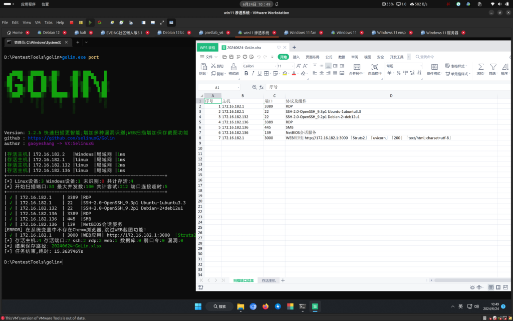The width and height of the screenshot is (513, 321).
Task: Expand the terminal new-tab dropdown arrow
Action: pyautogui.click(x=87, y=42)
